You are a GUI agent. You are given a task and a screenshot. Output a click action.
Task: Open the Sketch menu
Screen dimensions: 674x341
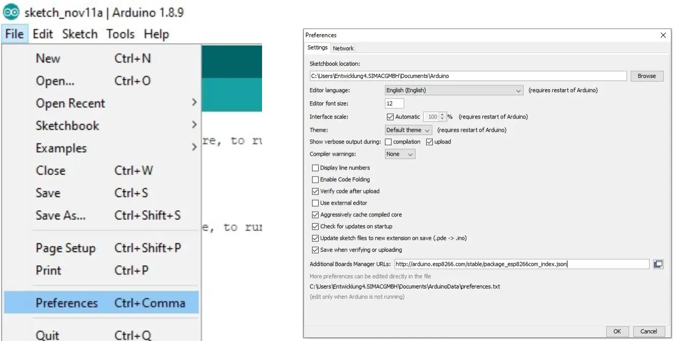pyautogui.click(x=80, y=34)
